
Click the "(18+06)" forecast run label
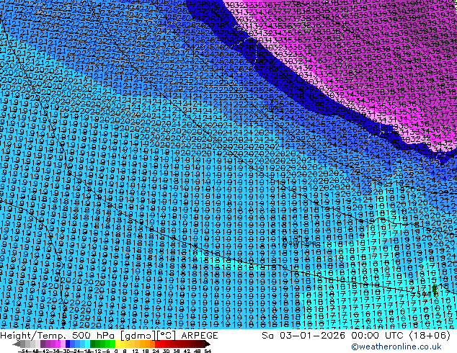(x=430, y=336)
